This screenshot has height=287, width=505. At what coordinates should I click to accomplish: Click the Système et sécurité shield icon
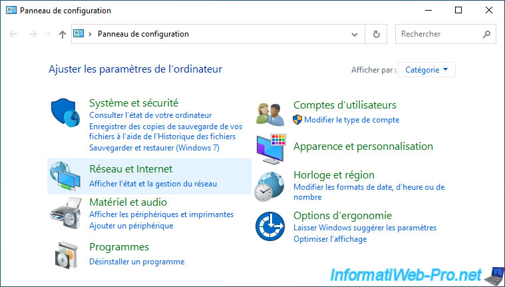point(65,115)
